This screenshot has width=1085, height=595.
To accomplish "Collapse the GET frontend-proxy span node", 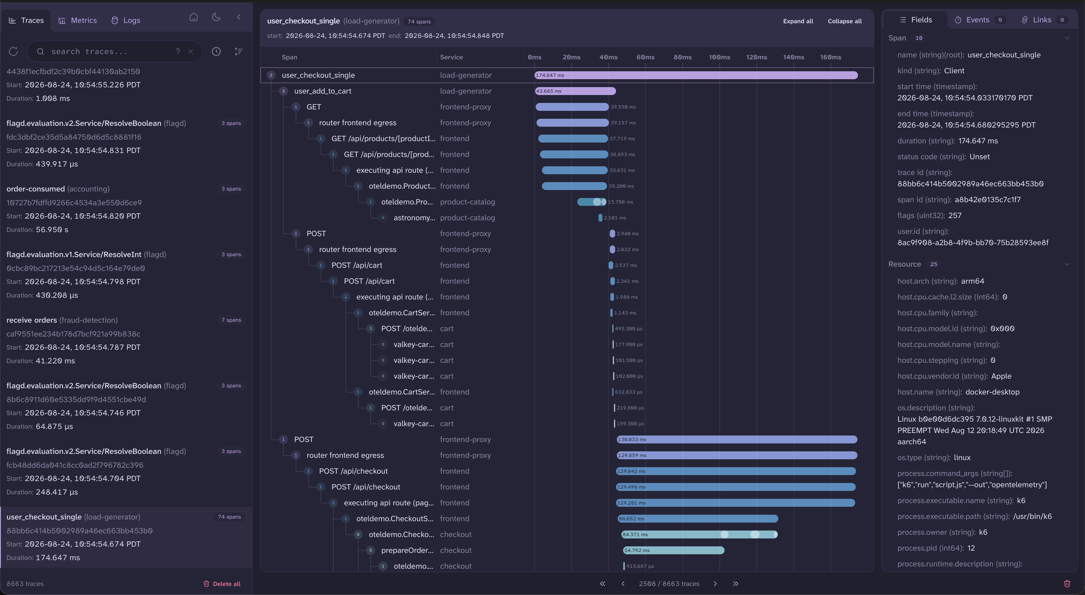I will click(x=296, y=107).
